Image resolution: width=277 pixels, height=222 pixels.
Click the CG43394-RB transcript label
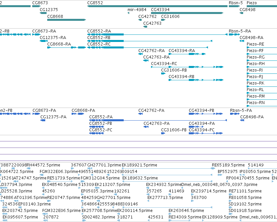pos(181,77)
